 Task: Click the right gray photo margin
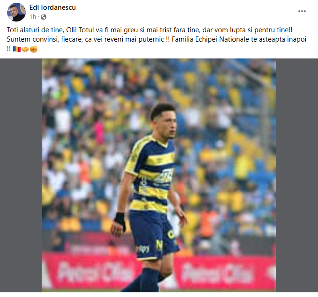click(x=297, y=175)
